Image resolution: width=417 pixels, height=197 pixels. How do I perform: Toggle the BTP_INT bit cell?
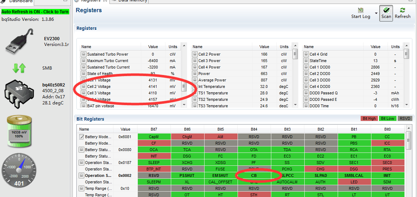[154, 169]
